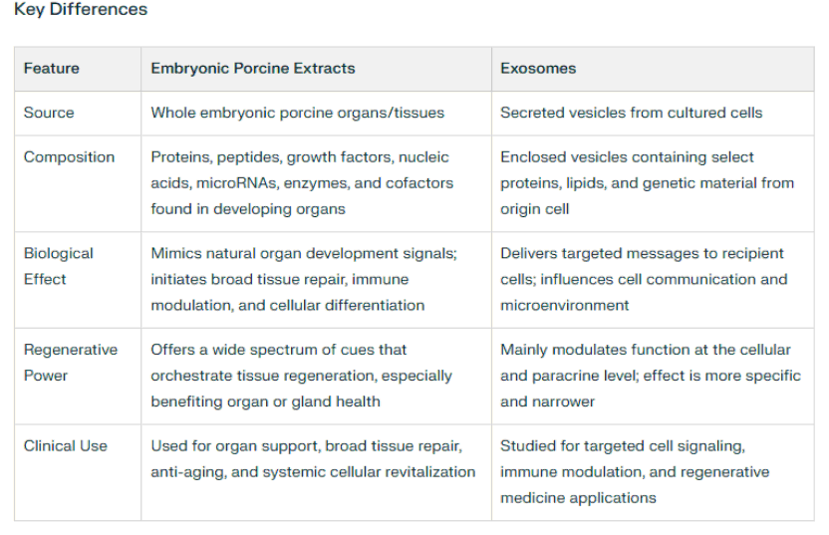The height and width of the screenshot is (535, 829).
Task: Click the 'Mimics natural organ development signals' cell
Action: click(x=302, y=280)
